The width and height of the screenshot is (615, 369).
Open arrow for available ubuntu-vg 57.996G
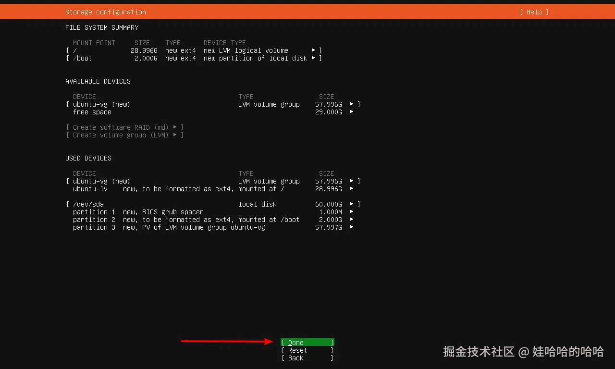352,104
